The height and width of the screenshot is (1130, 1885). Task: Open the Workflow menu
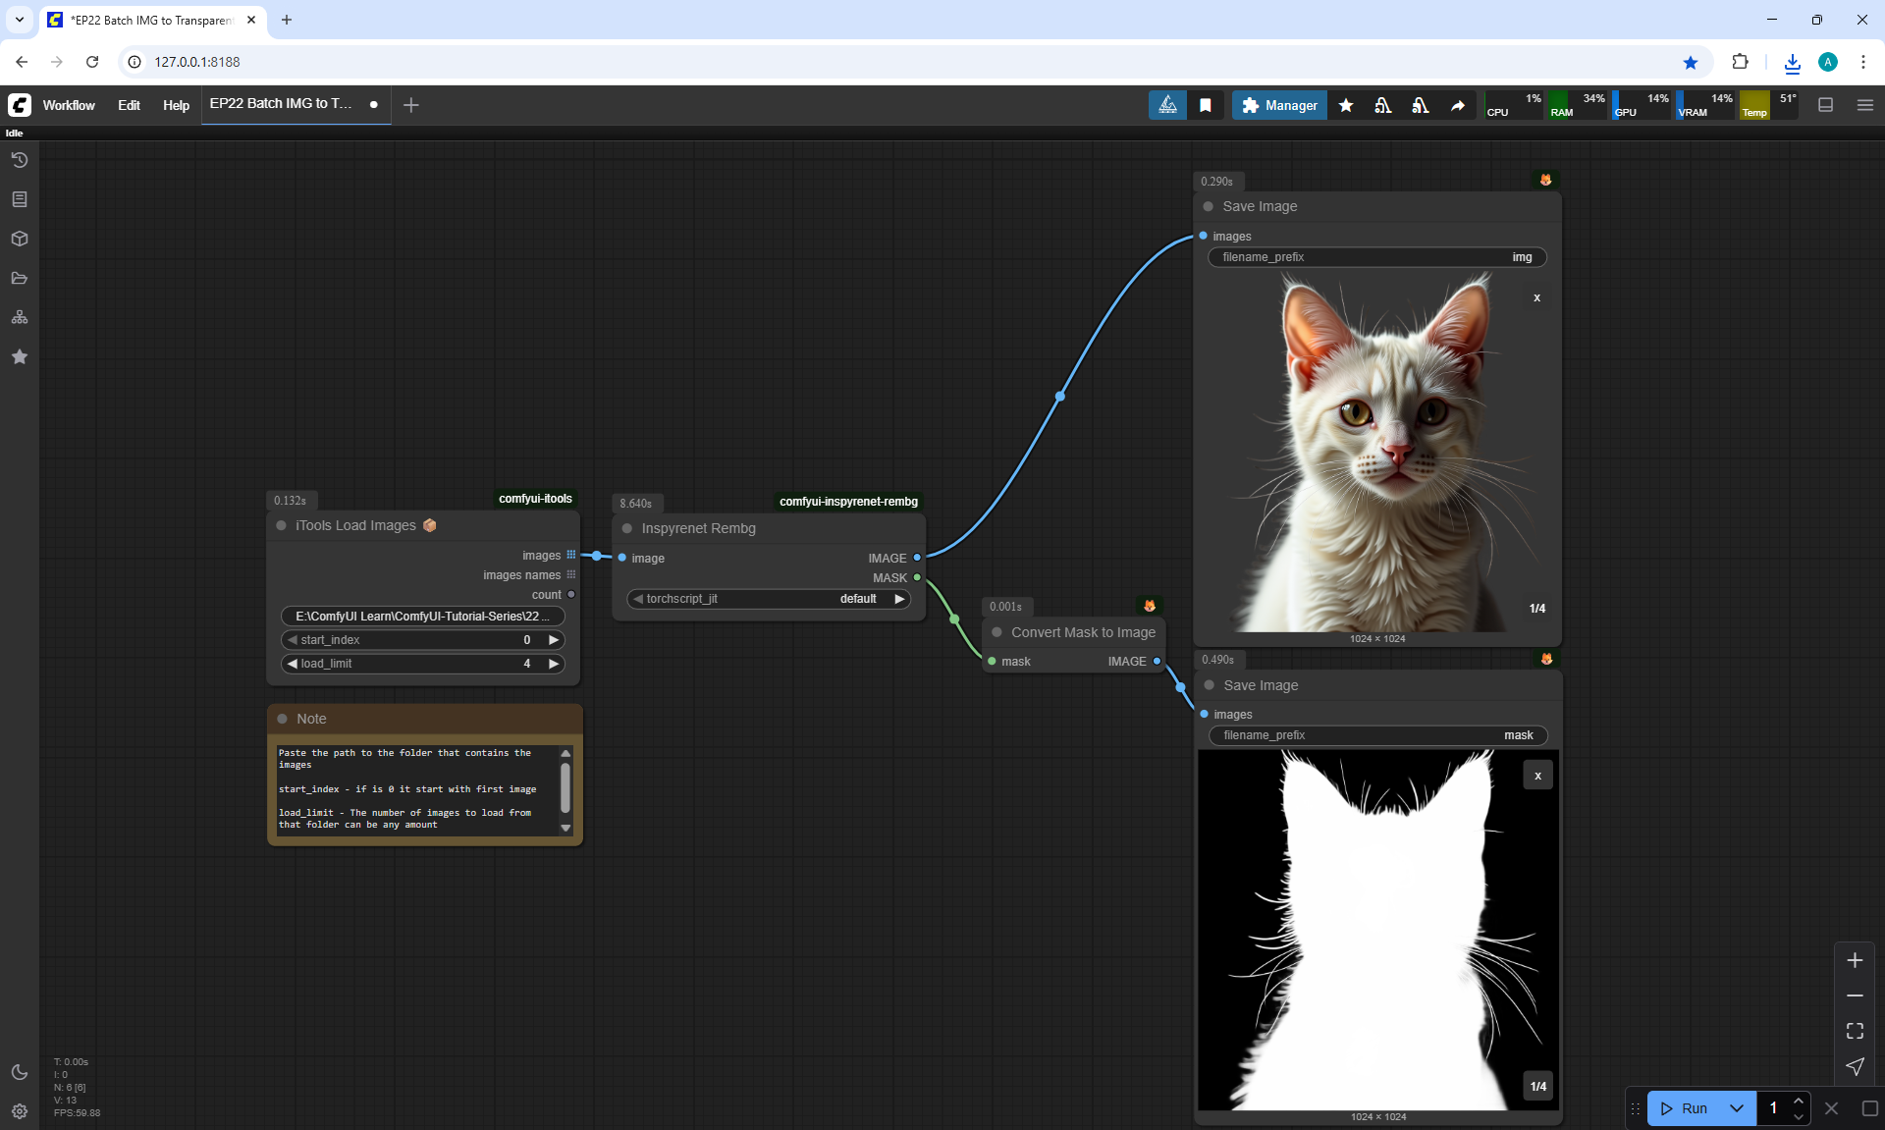(69, 105)
